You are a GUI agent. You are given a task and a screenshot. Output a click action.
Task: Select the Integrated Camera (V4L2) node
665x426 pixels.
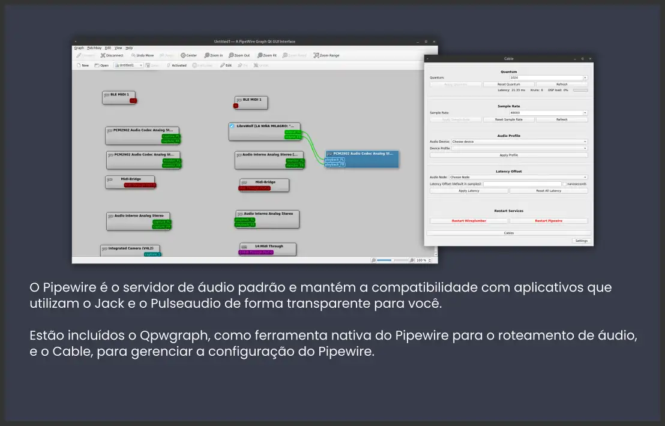click(131, 251)
